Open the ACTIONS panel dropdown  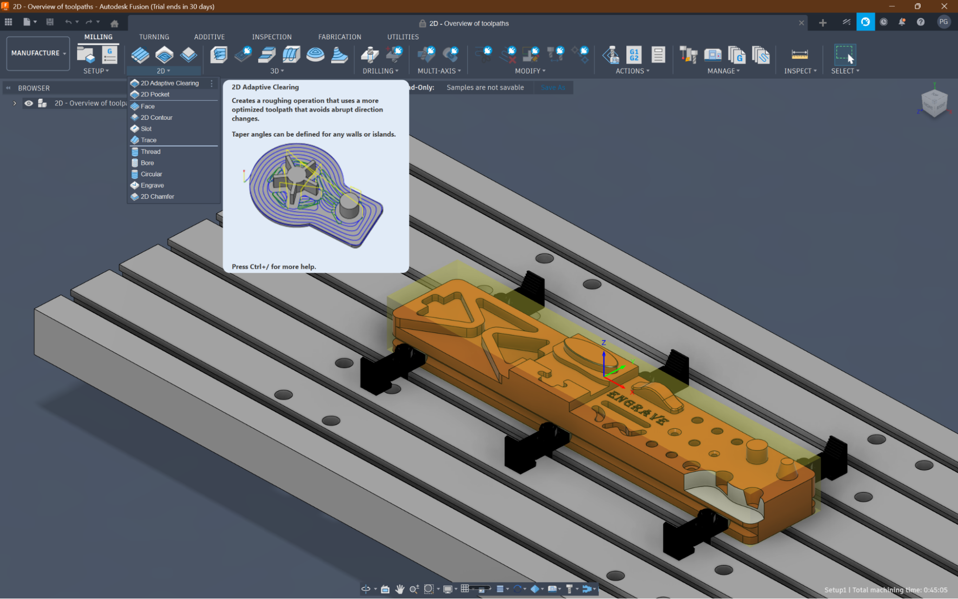(x=633, y=71)
